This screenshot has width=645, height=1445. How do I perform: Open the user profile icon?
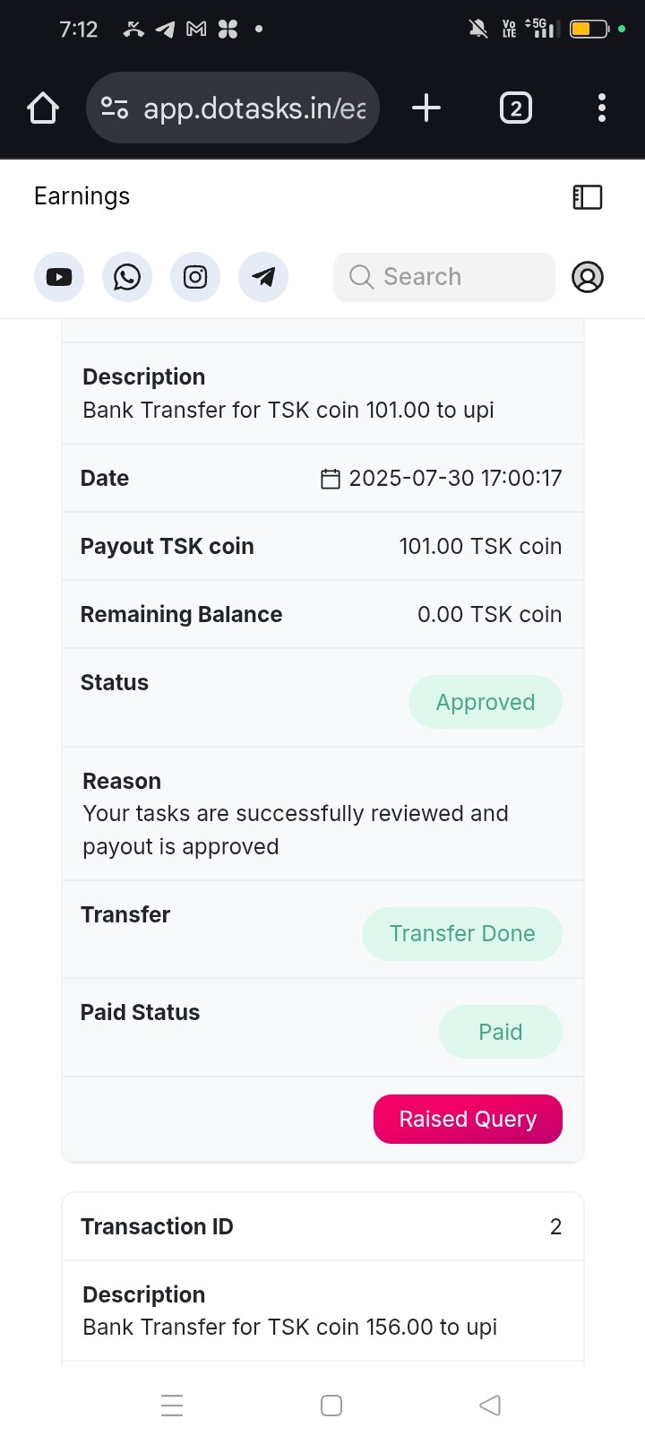(x=588, y=277)
